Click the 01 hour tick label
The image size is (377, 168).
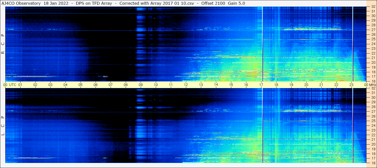coord(20,85)
